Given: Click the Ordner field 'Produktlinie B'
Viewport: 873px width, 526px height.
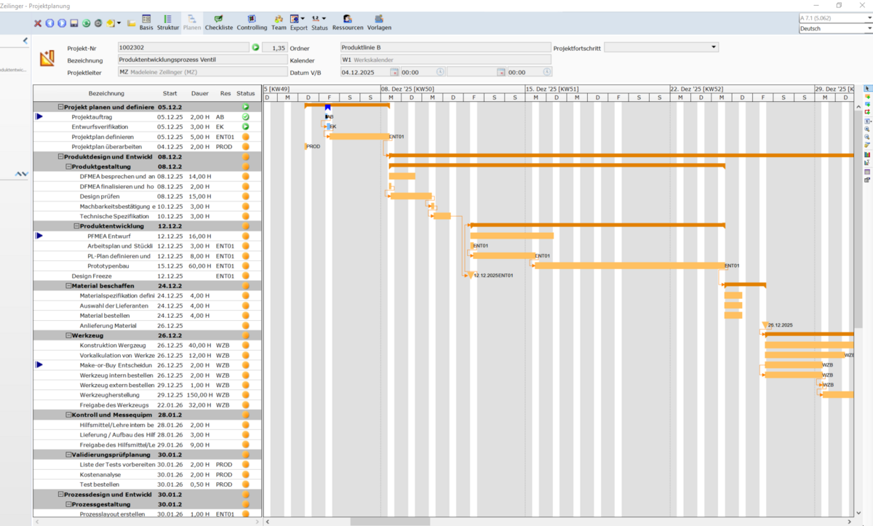Looking at the screenshot, I should pos(445,47).
